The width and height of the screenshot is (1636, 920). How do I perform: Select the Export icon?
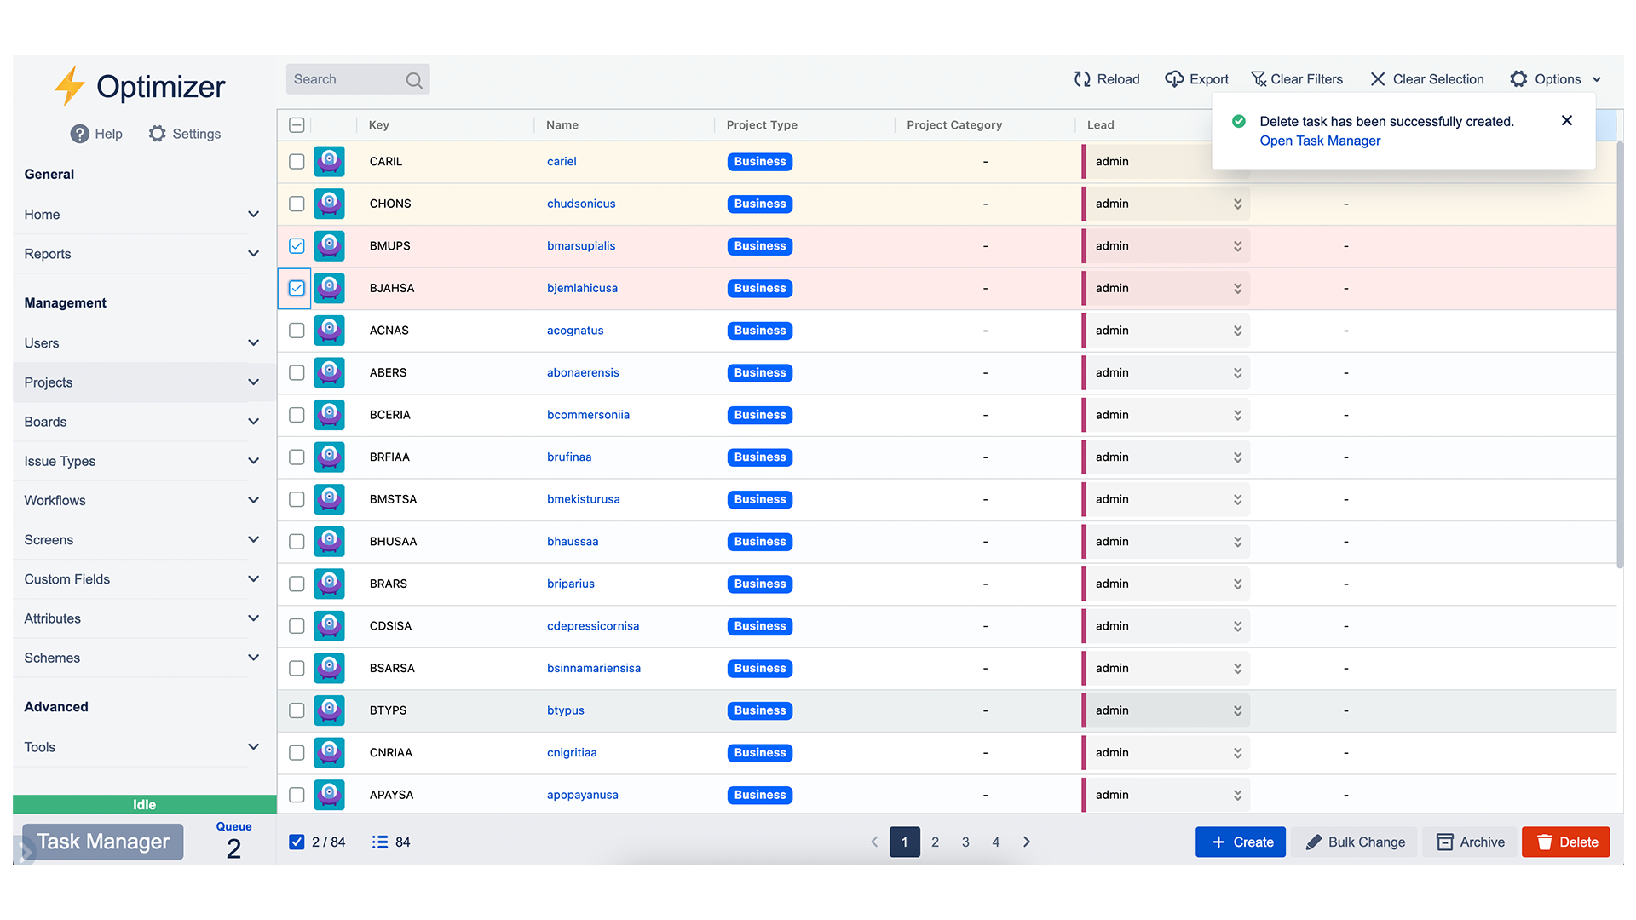tap(1174, 78)
